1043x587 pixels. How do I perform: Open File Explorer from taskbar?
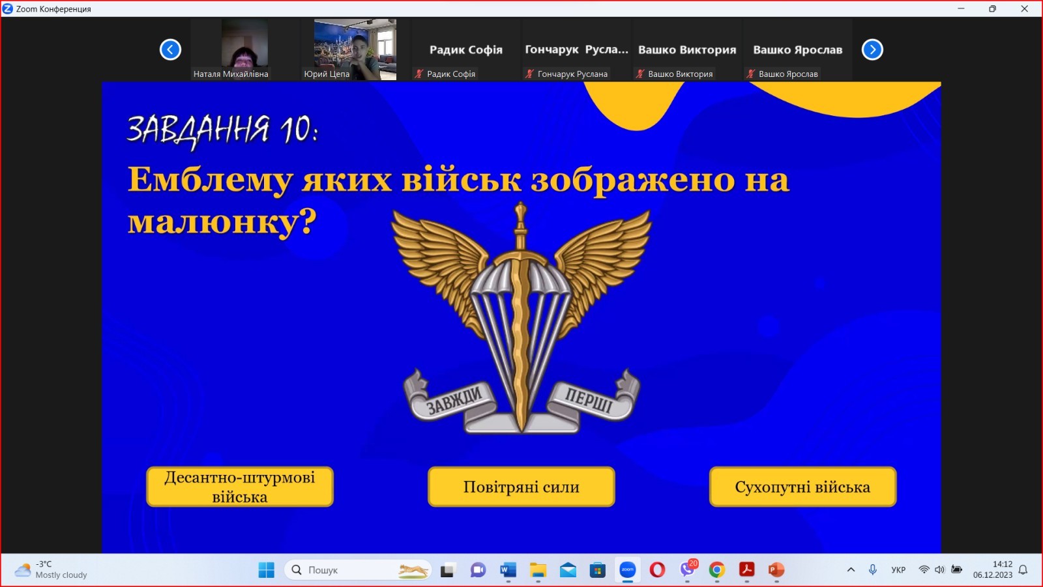538,570
